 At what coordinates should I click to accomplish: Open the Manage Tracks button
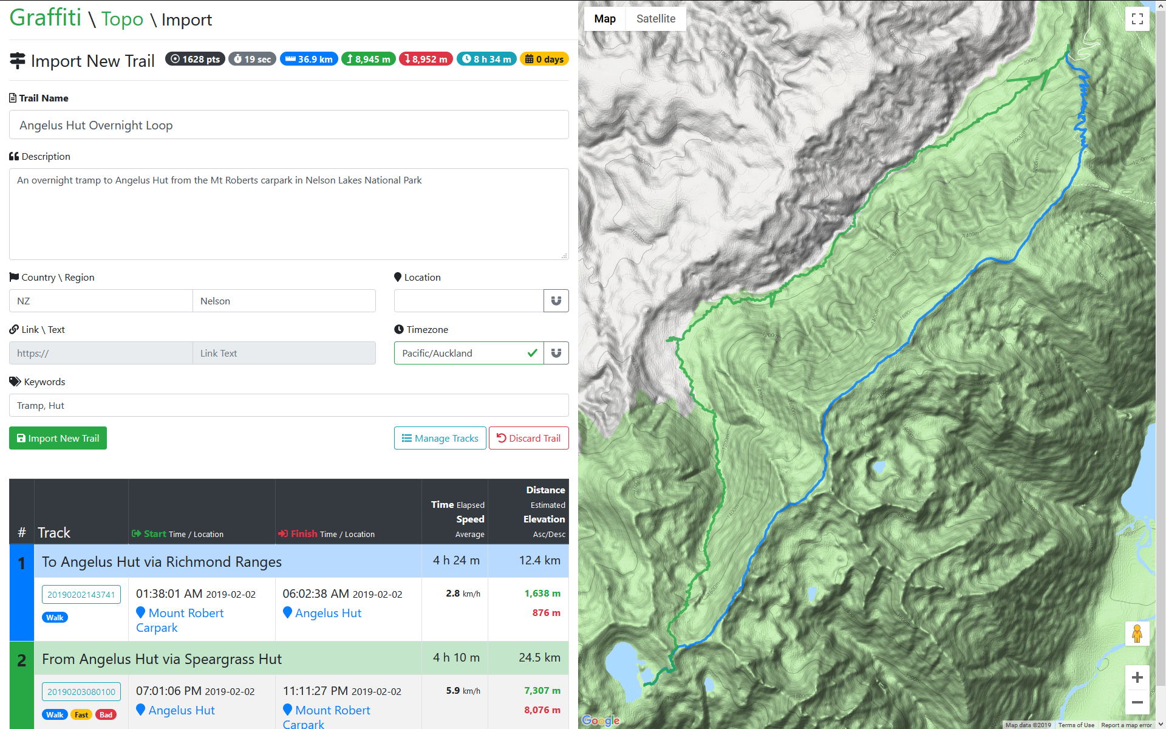(x=440, y=438)
